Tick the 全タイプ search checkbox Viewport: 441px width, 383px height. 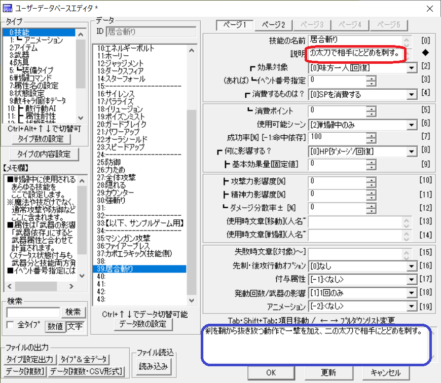point(11,325)
